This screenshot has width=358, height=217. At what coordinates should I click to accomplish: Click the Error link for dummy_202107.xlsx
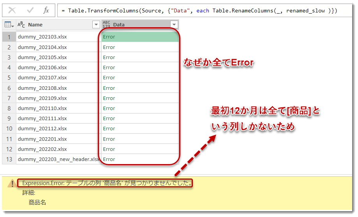(x=109, y=77)
